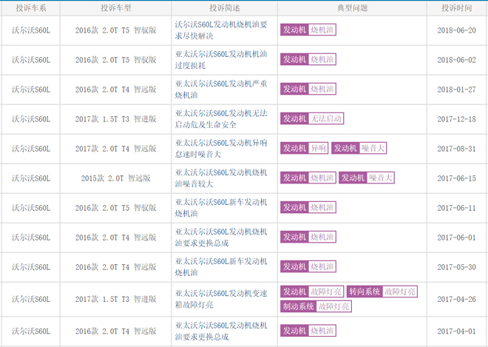Click '发动机 噪音大' tag in 2017-06-15 row
488x347 pixels.
367,178
